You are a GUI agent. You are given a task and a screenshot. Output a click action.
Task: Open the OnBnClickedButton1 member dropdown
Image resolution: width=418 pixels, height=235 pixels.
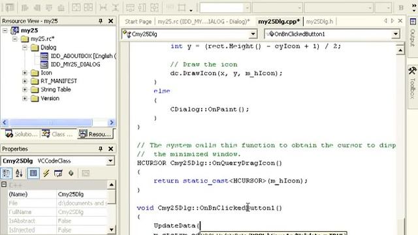click(396, 34)
